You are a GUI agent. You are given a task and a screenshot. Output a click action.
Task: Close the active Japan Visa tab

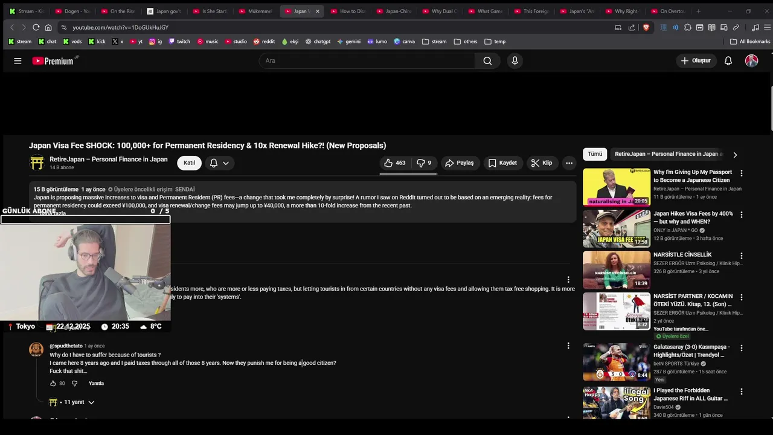(x=318, y=11)
